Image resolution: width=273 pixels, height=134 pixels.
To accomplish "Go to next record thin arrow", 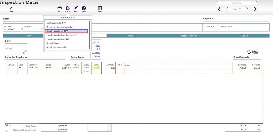I will point(247,9).
